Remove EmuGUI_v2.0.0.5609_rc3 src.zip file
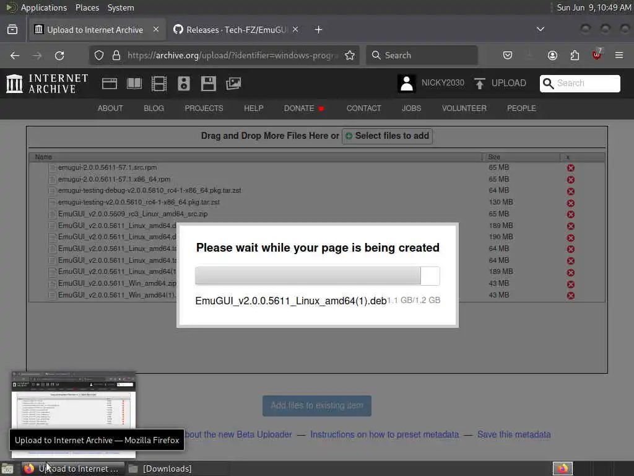Screen dimensions: 634x476 (570, 214)
